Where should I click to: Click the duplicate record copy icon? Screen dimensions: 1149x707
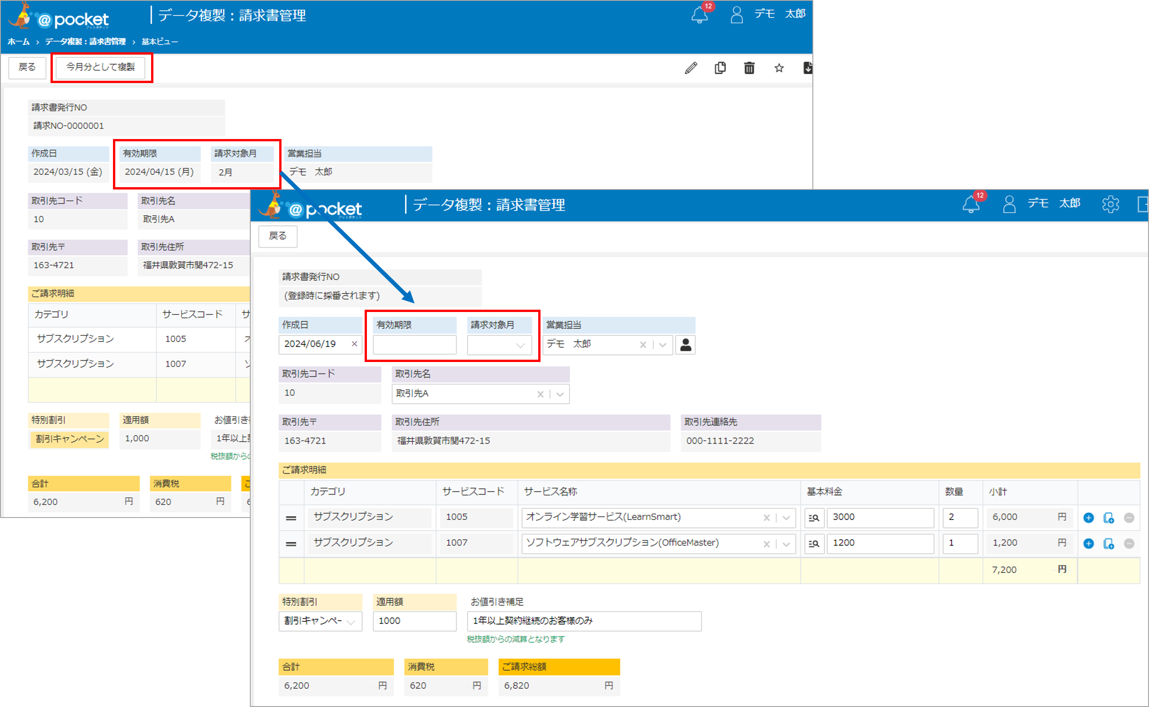pos(720,68)
